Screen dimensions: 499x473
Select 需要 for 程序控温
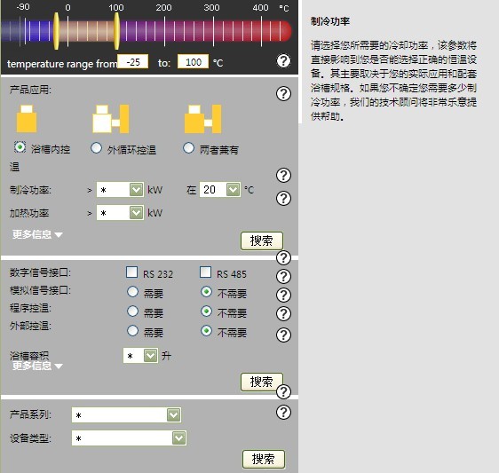click(x=132, y=311)
